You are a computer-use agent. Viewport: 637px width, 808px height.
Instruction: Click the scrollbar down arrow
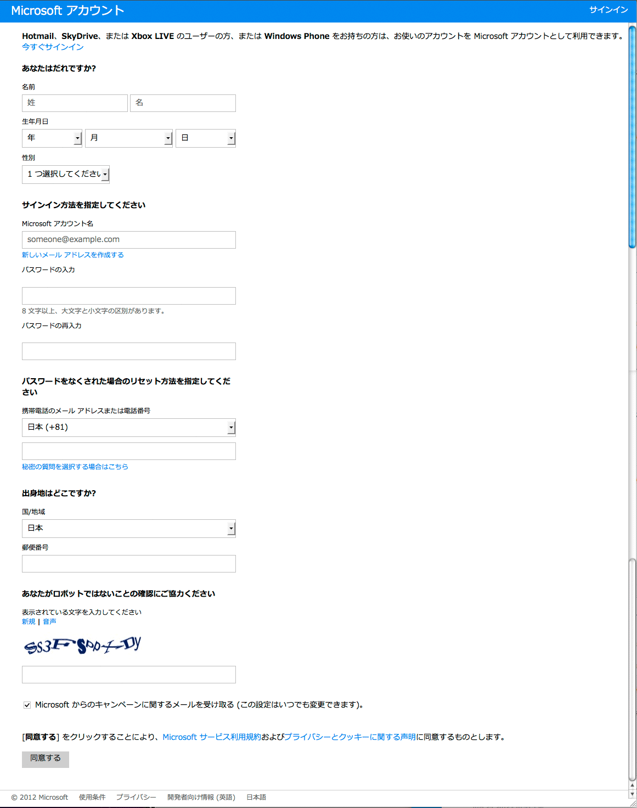tap(633, 794)
